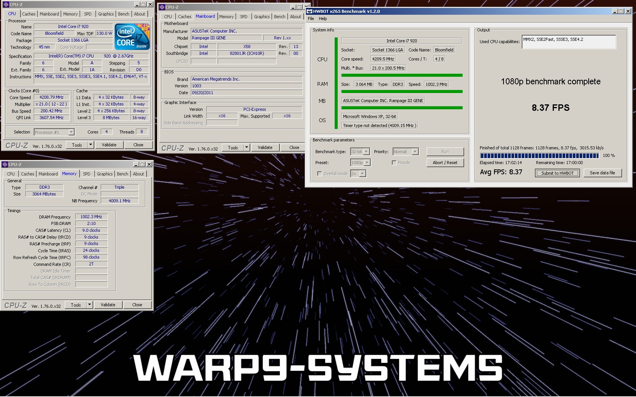Click the Core Speed 4208.79 MHz field
The image size is (636, 397).
coord(51,97)
